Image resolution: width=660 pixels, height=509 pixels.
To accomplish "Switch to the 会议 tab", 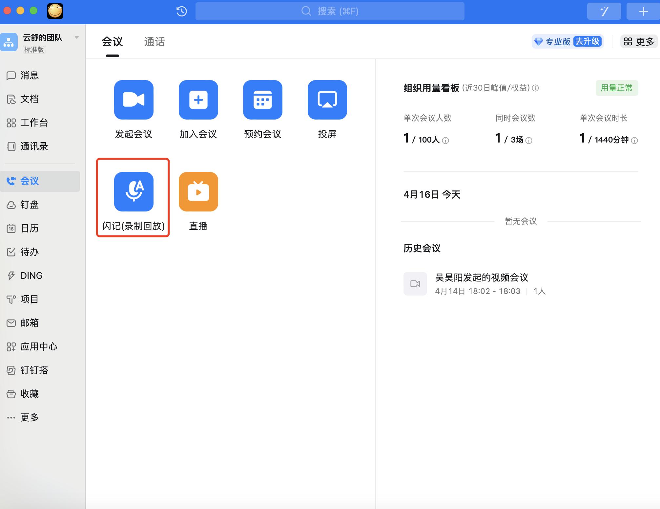I will (x=112, y=42).
